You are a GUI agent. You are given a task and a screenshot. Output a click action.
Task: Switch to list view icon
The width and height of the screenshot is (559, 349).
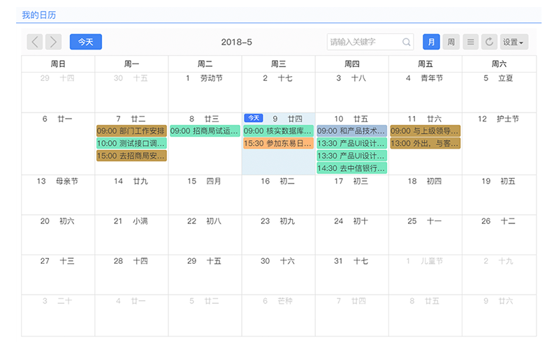click(471, 42)
